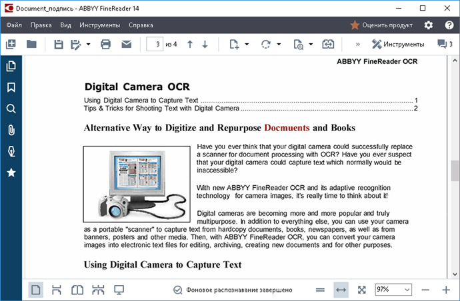Click the scrollbar up arrow

click(455, 61)
